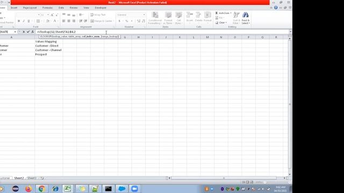Open the View ribbon tab
Screen dimensions: 344x193
click(86, 8)
